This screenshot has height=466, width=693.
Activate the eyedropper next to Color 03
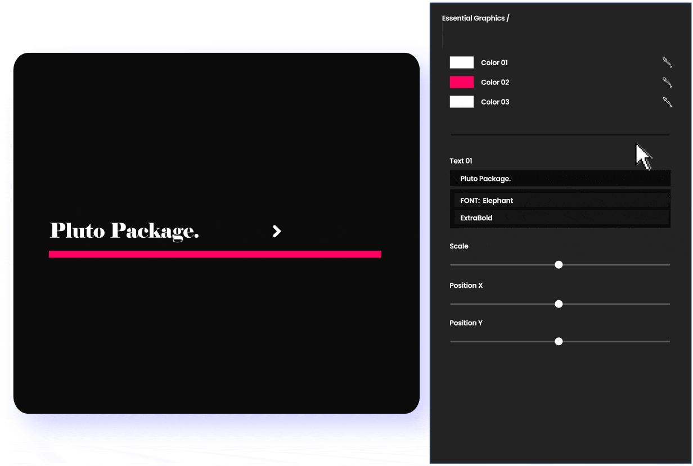[x=667, y=102]
